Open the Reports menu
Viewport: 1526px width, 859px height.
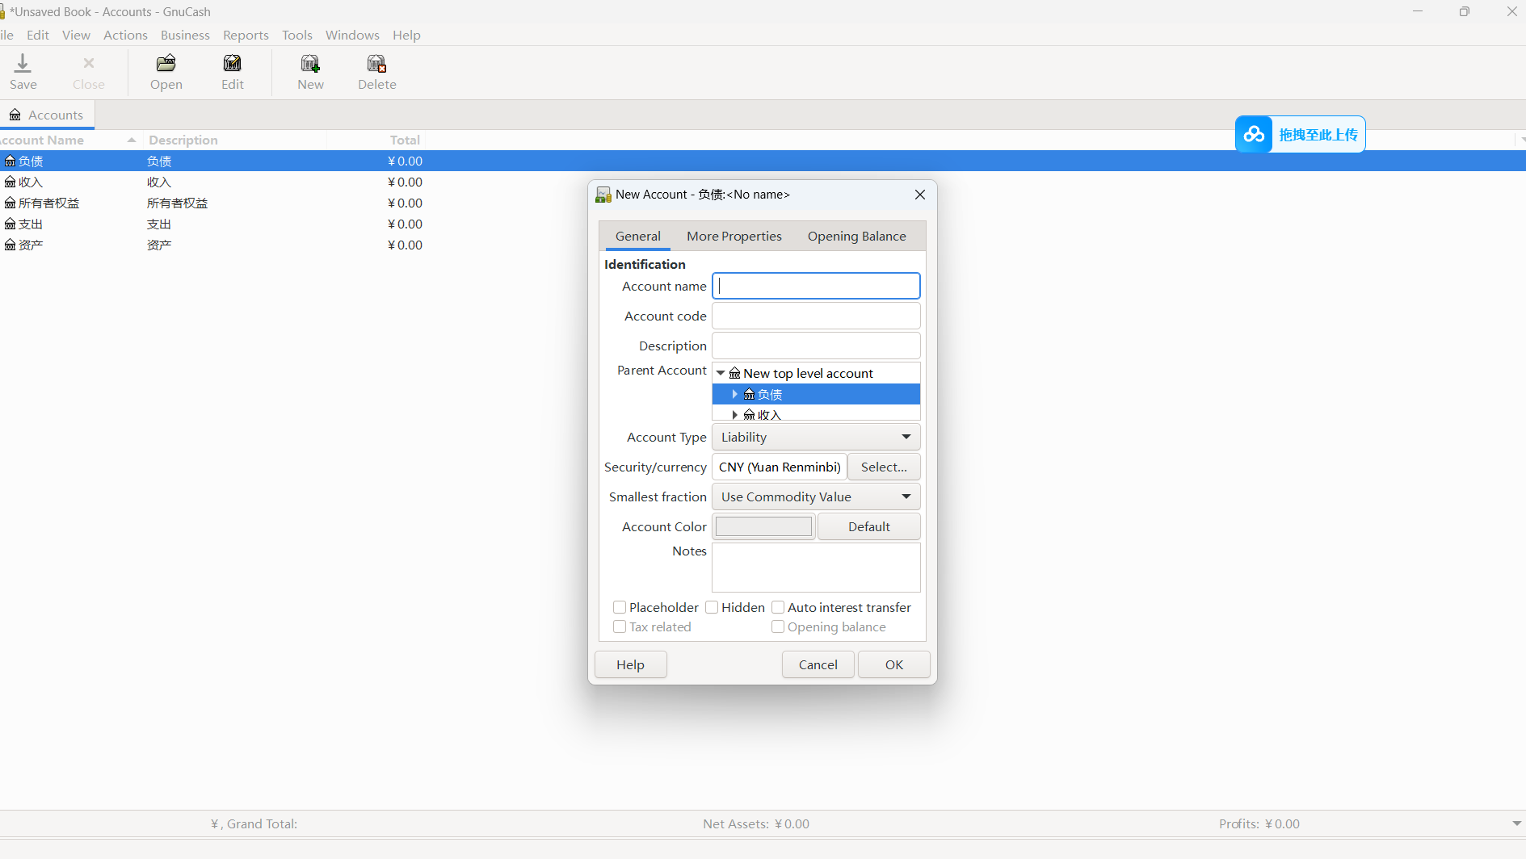click(246, 35)
